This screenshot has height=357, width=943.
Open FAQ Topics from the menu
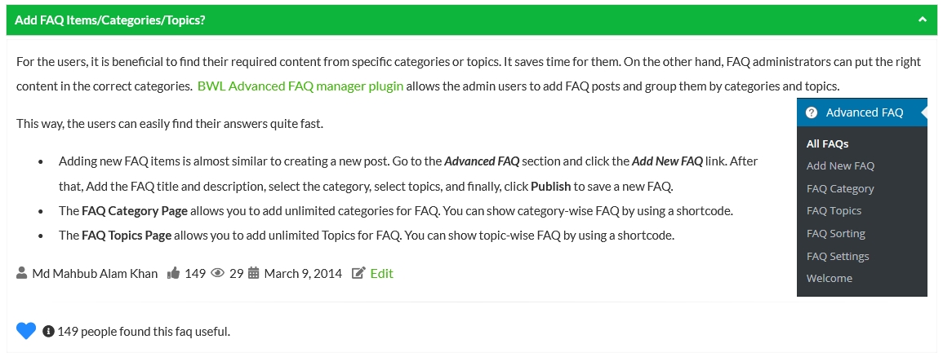click(x=834, y=210)
